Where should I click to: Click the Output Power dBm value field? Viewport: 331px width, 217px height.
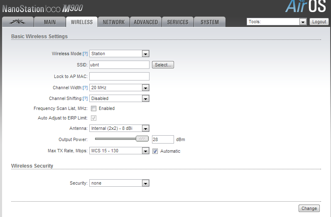pyautogui.click(x=163, y=139)
